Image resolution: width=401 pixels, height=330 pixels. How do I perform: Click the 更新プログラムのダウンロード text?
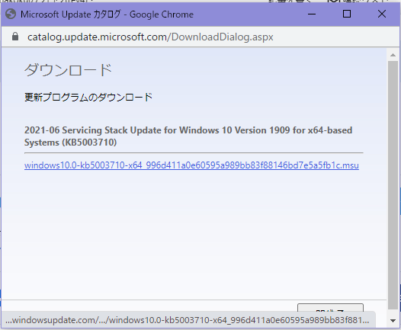tap(88, 97)
